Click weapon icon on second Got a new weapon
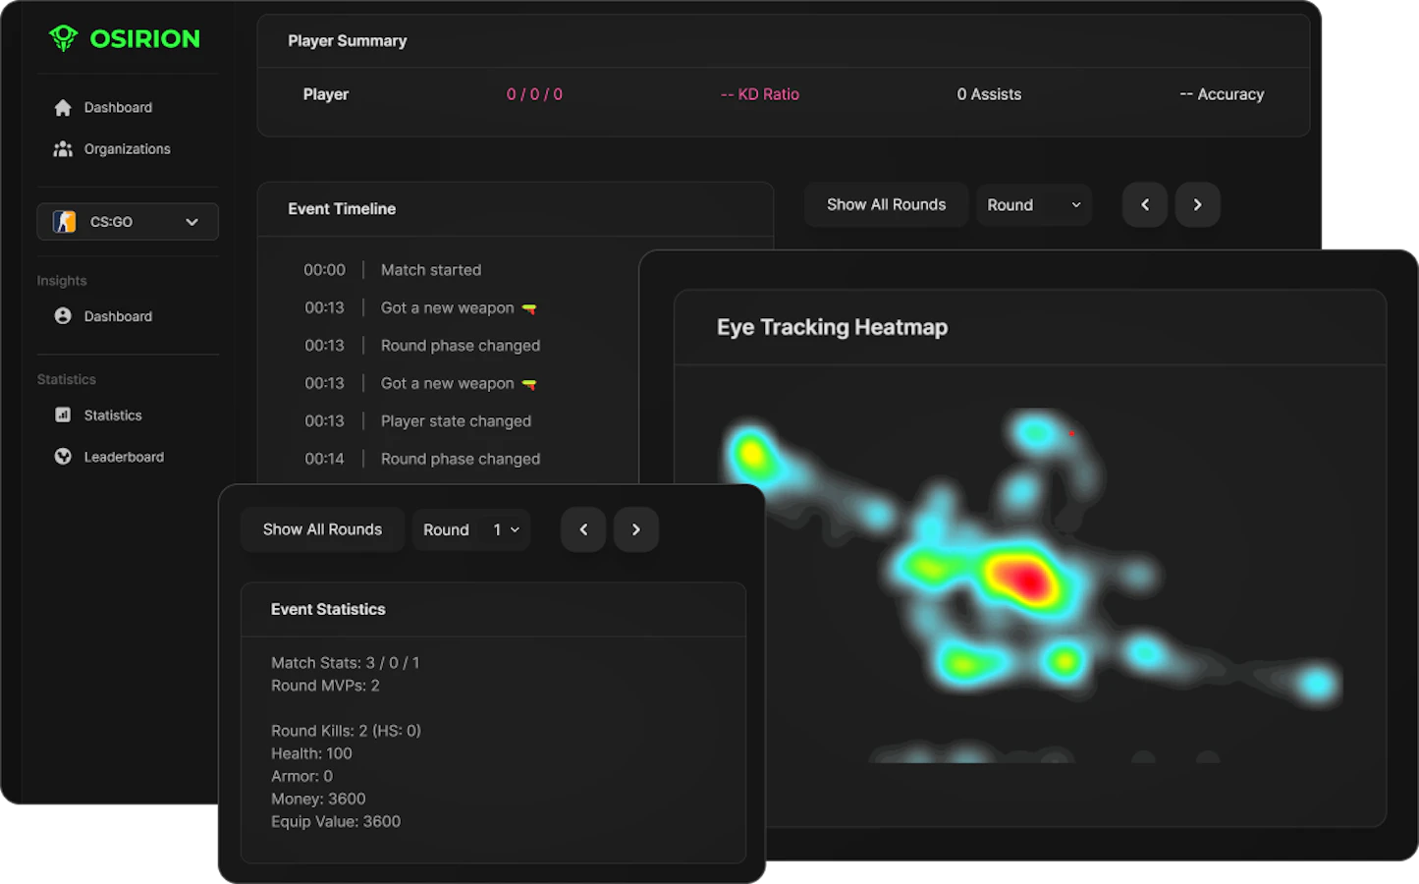1419x884 pixels. (x=529, y=384)
